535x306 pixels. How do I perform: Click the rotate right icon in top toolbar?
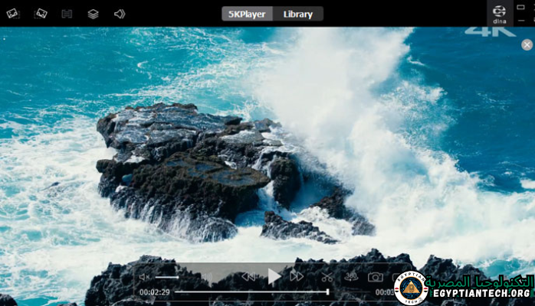coord(41,14)
